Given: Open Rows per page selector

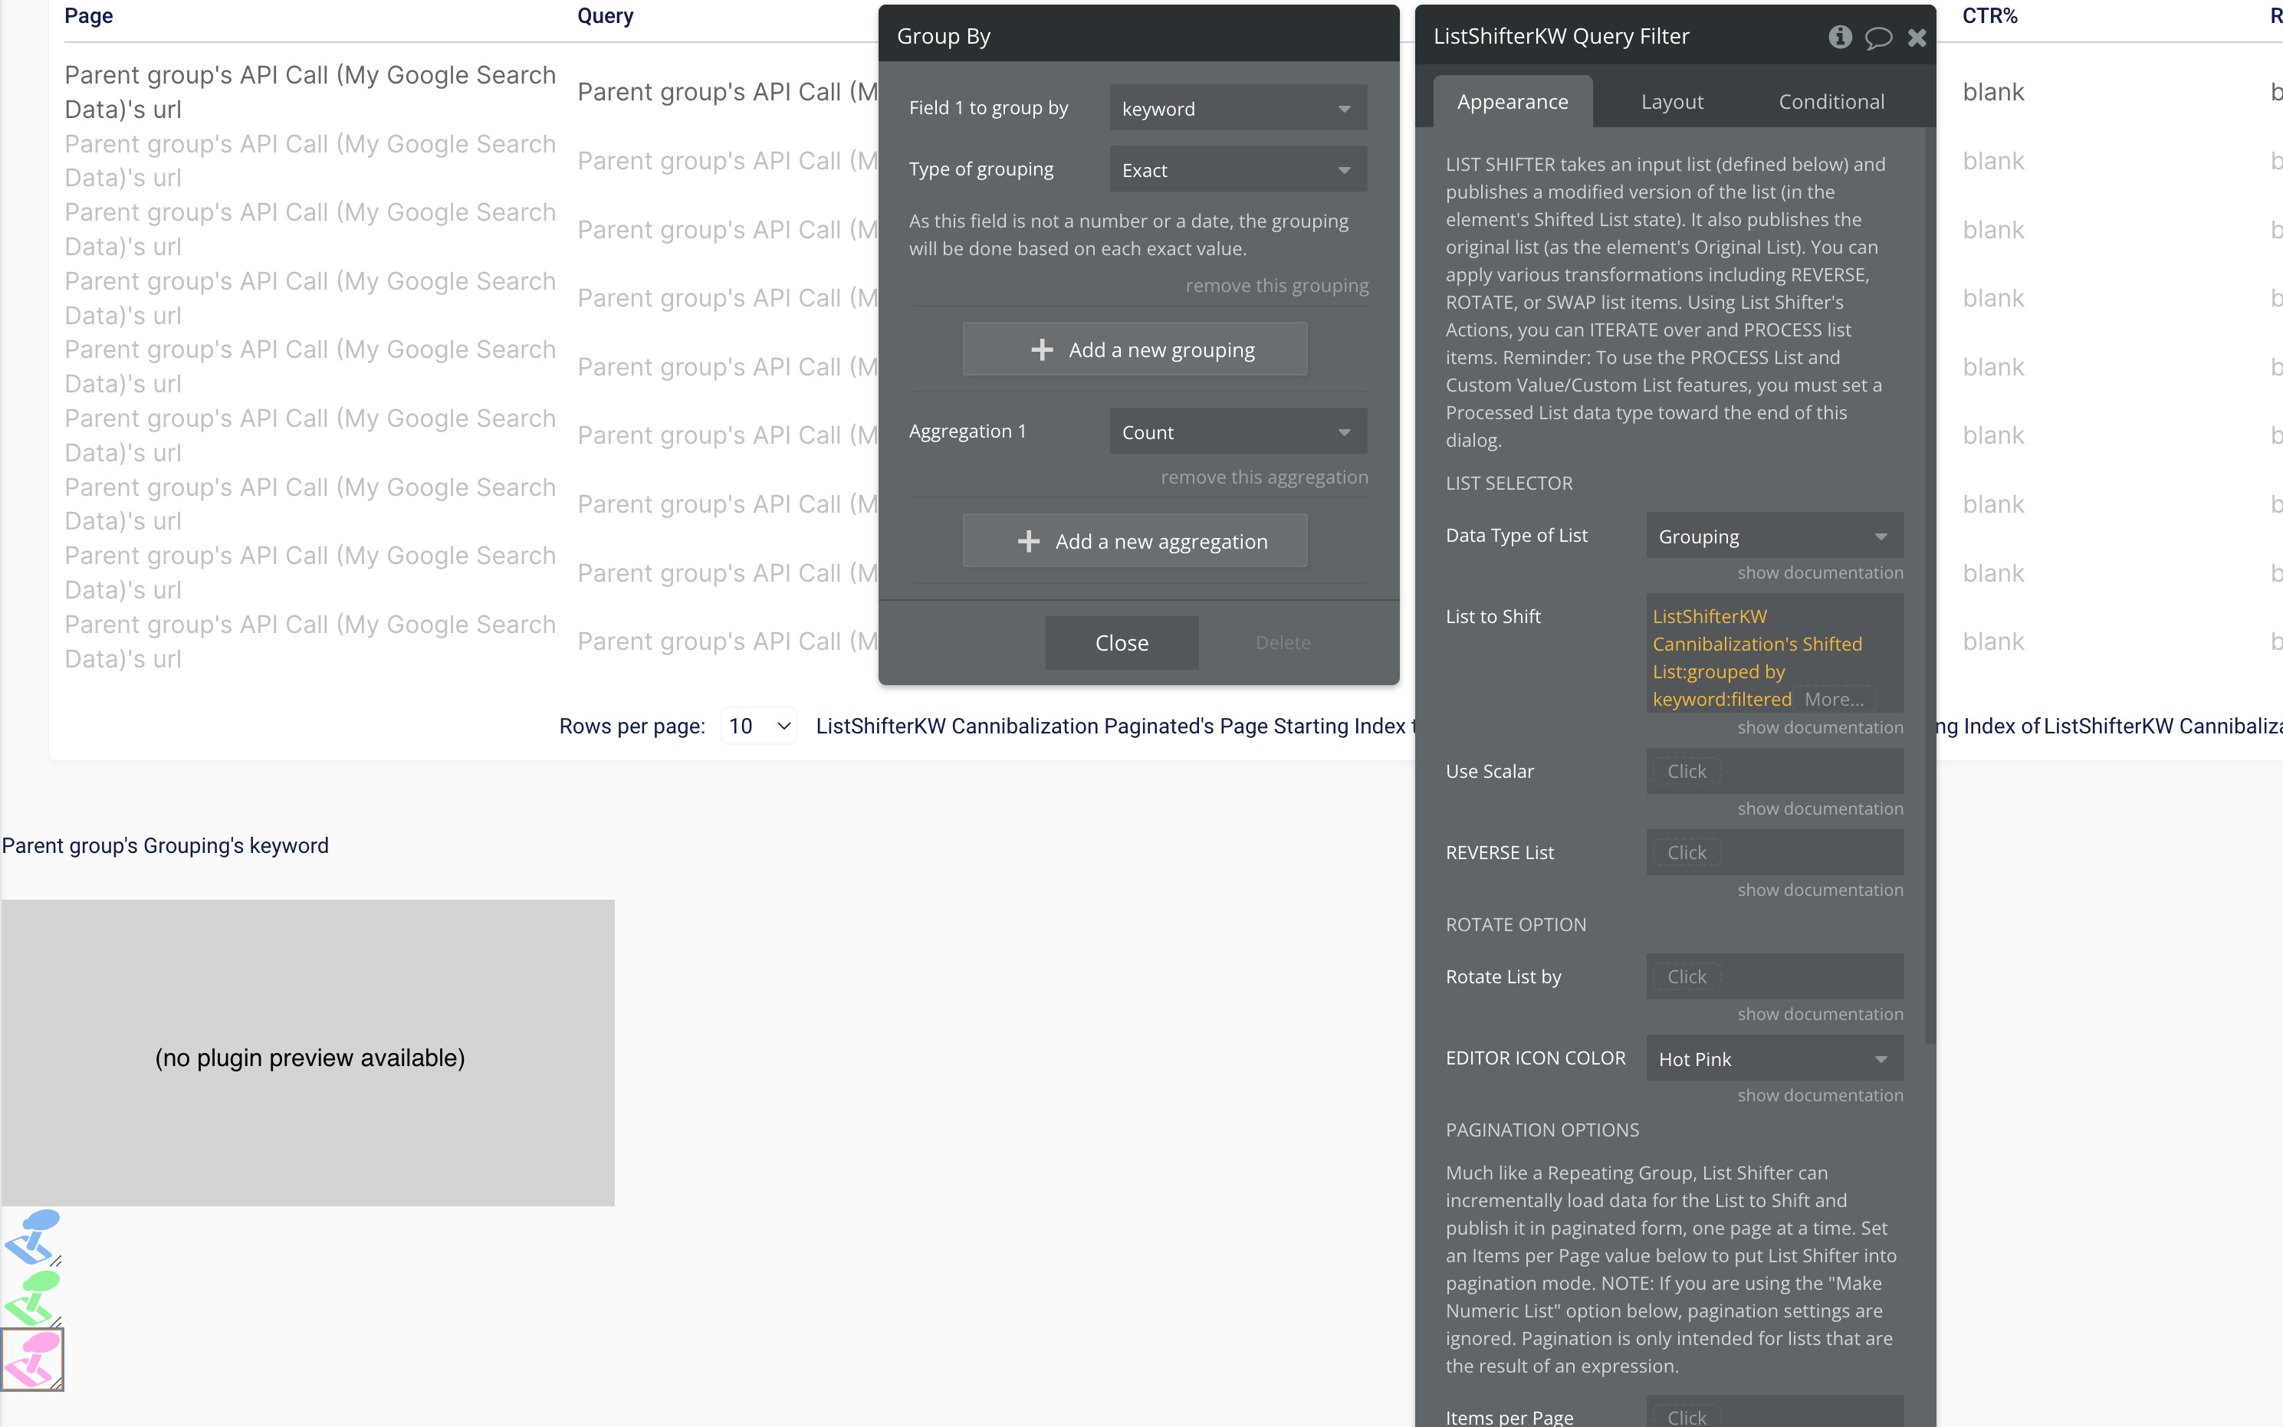Looking at the screenshot, I should pyautogui.click(x=759, y=726).
